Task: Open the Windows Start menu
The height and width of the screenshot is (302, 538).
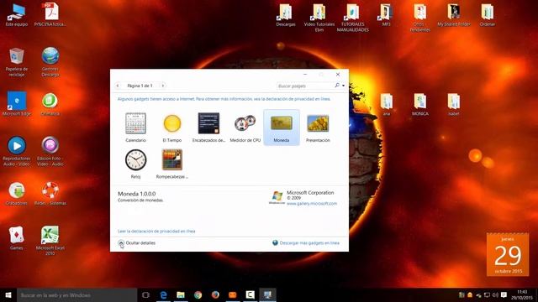Action: click(8, 294)
